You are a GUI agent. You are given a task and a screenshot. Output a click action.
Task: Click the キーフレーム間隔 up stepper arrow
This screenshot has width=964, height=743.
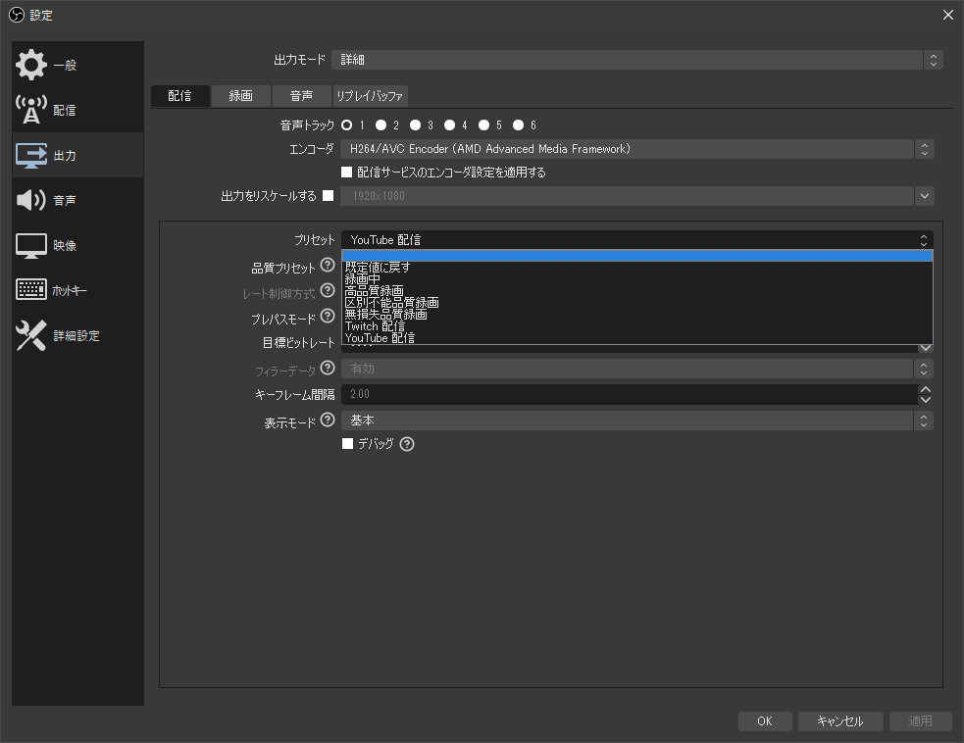click(x=923, y=388)
